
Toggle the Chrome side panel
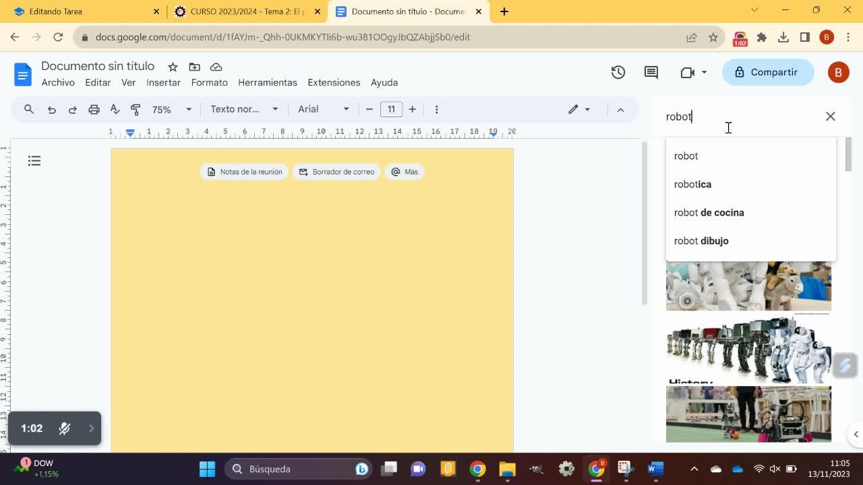[x=805, y=37]
